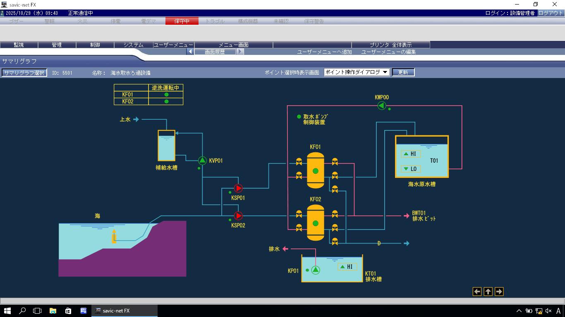Open the ポイント操作ダイアログ dropdown
565x317 pixels.
[x=357, y=72]
